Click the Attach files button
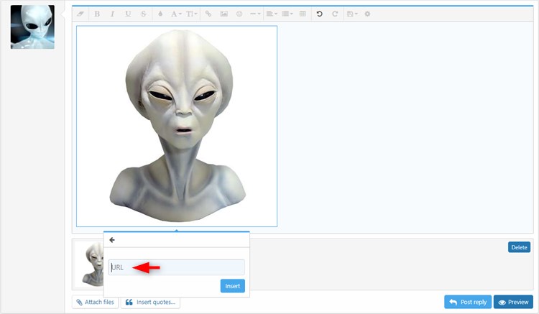The image size is (539, 314). [x=95, y=303]
